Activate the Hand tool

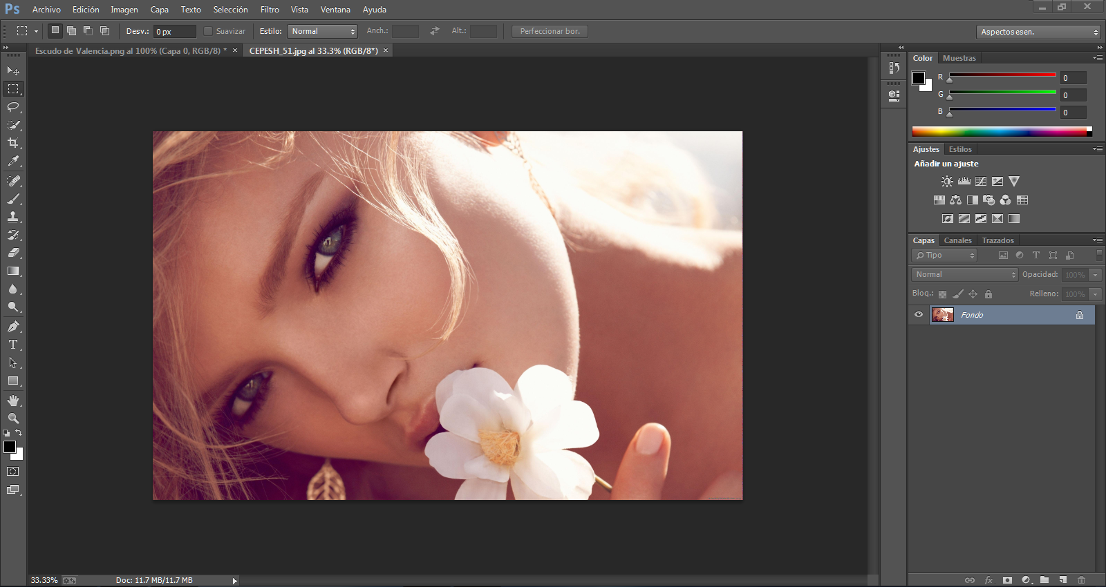click(x=13, y=401)
